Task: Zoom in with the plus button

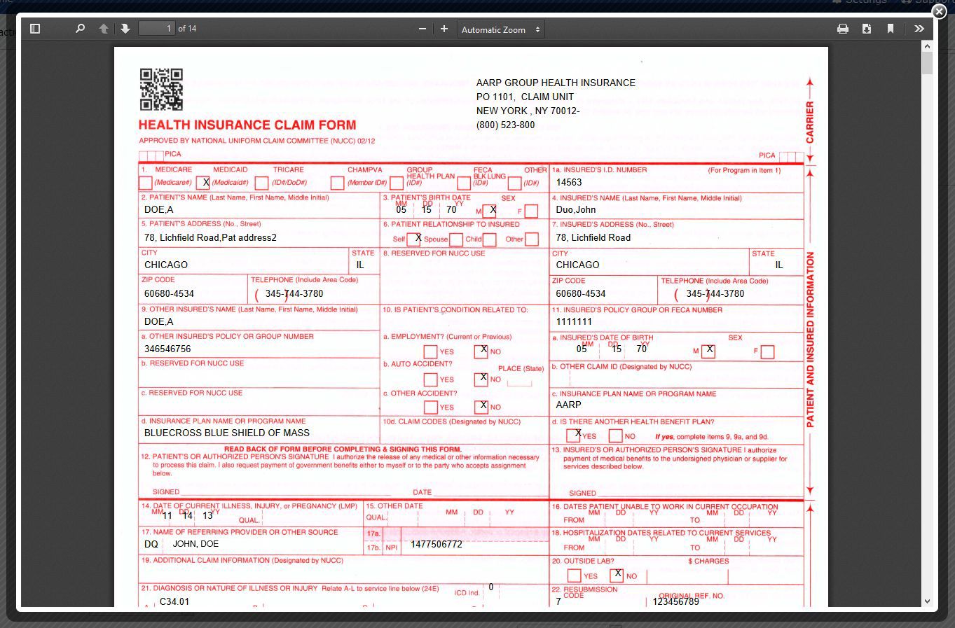Action: point(444,29)
